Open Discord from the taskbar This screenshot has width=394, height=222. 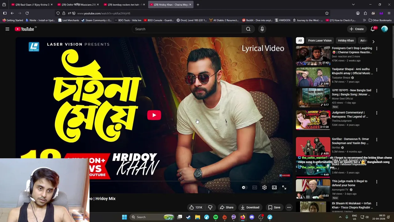[252, 217]
